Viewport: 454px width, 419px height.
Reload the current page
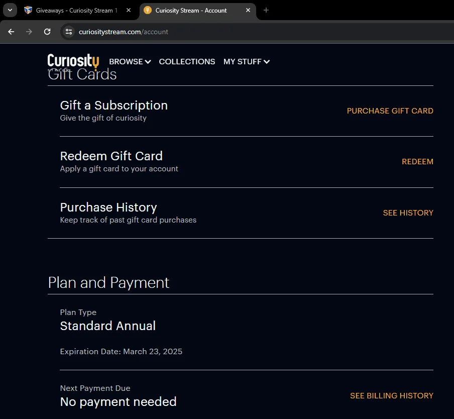pyautogui.click(x=47, y=32)
